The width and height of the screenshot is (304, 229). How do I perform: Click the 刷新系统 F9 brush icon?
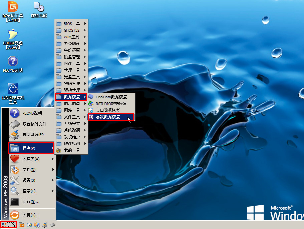click(15, 135)
